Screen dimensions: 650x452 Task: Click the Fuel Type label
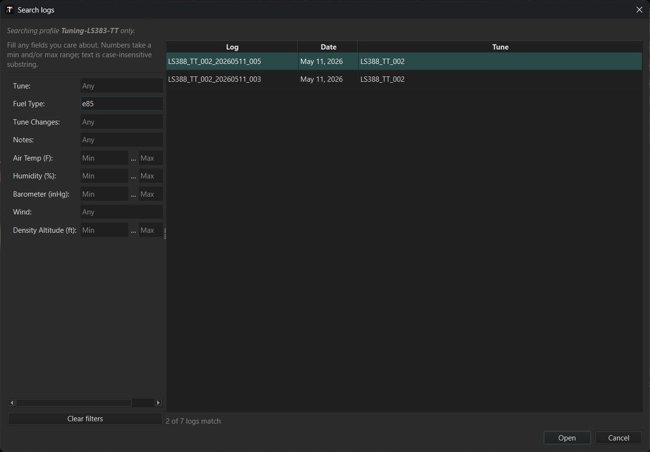(x=29, y=104)
